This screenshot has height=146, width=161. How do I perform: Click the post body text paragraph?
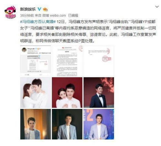(x=88, y=31)
